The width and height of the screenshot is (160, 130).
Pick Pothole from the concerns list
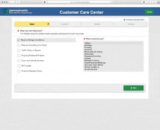click(88, 59)
